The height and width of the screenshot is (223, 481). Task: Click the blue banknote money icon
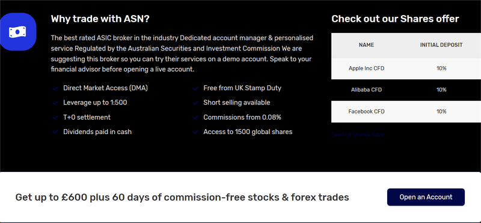click(x=17, y=32)
